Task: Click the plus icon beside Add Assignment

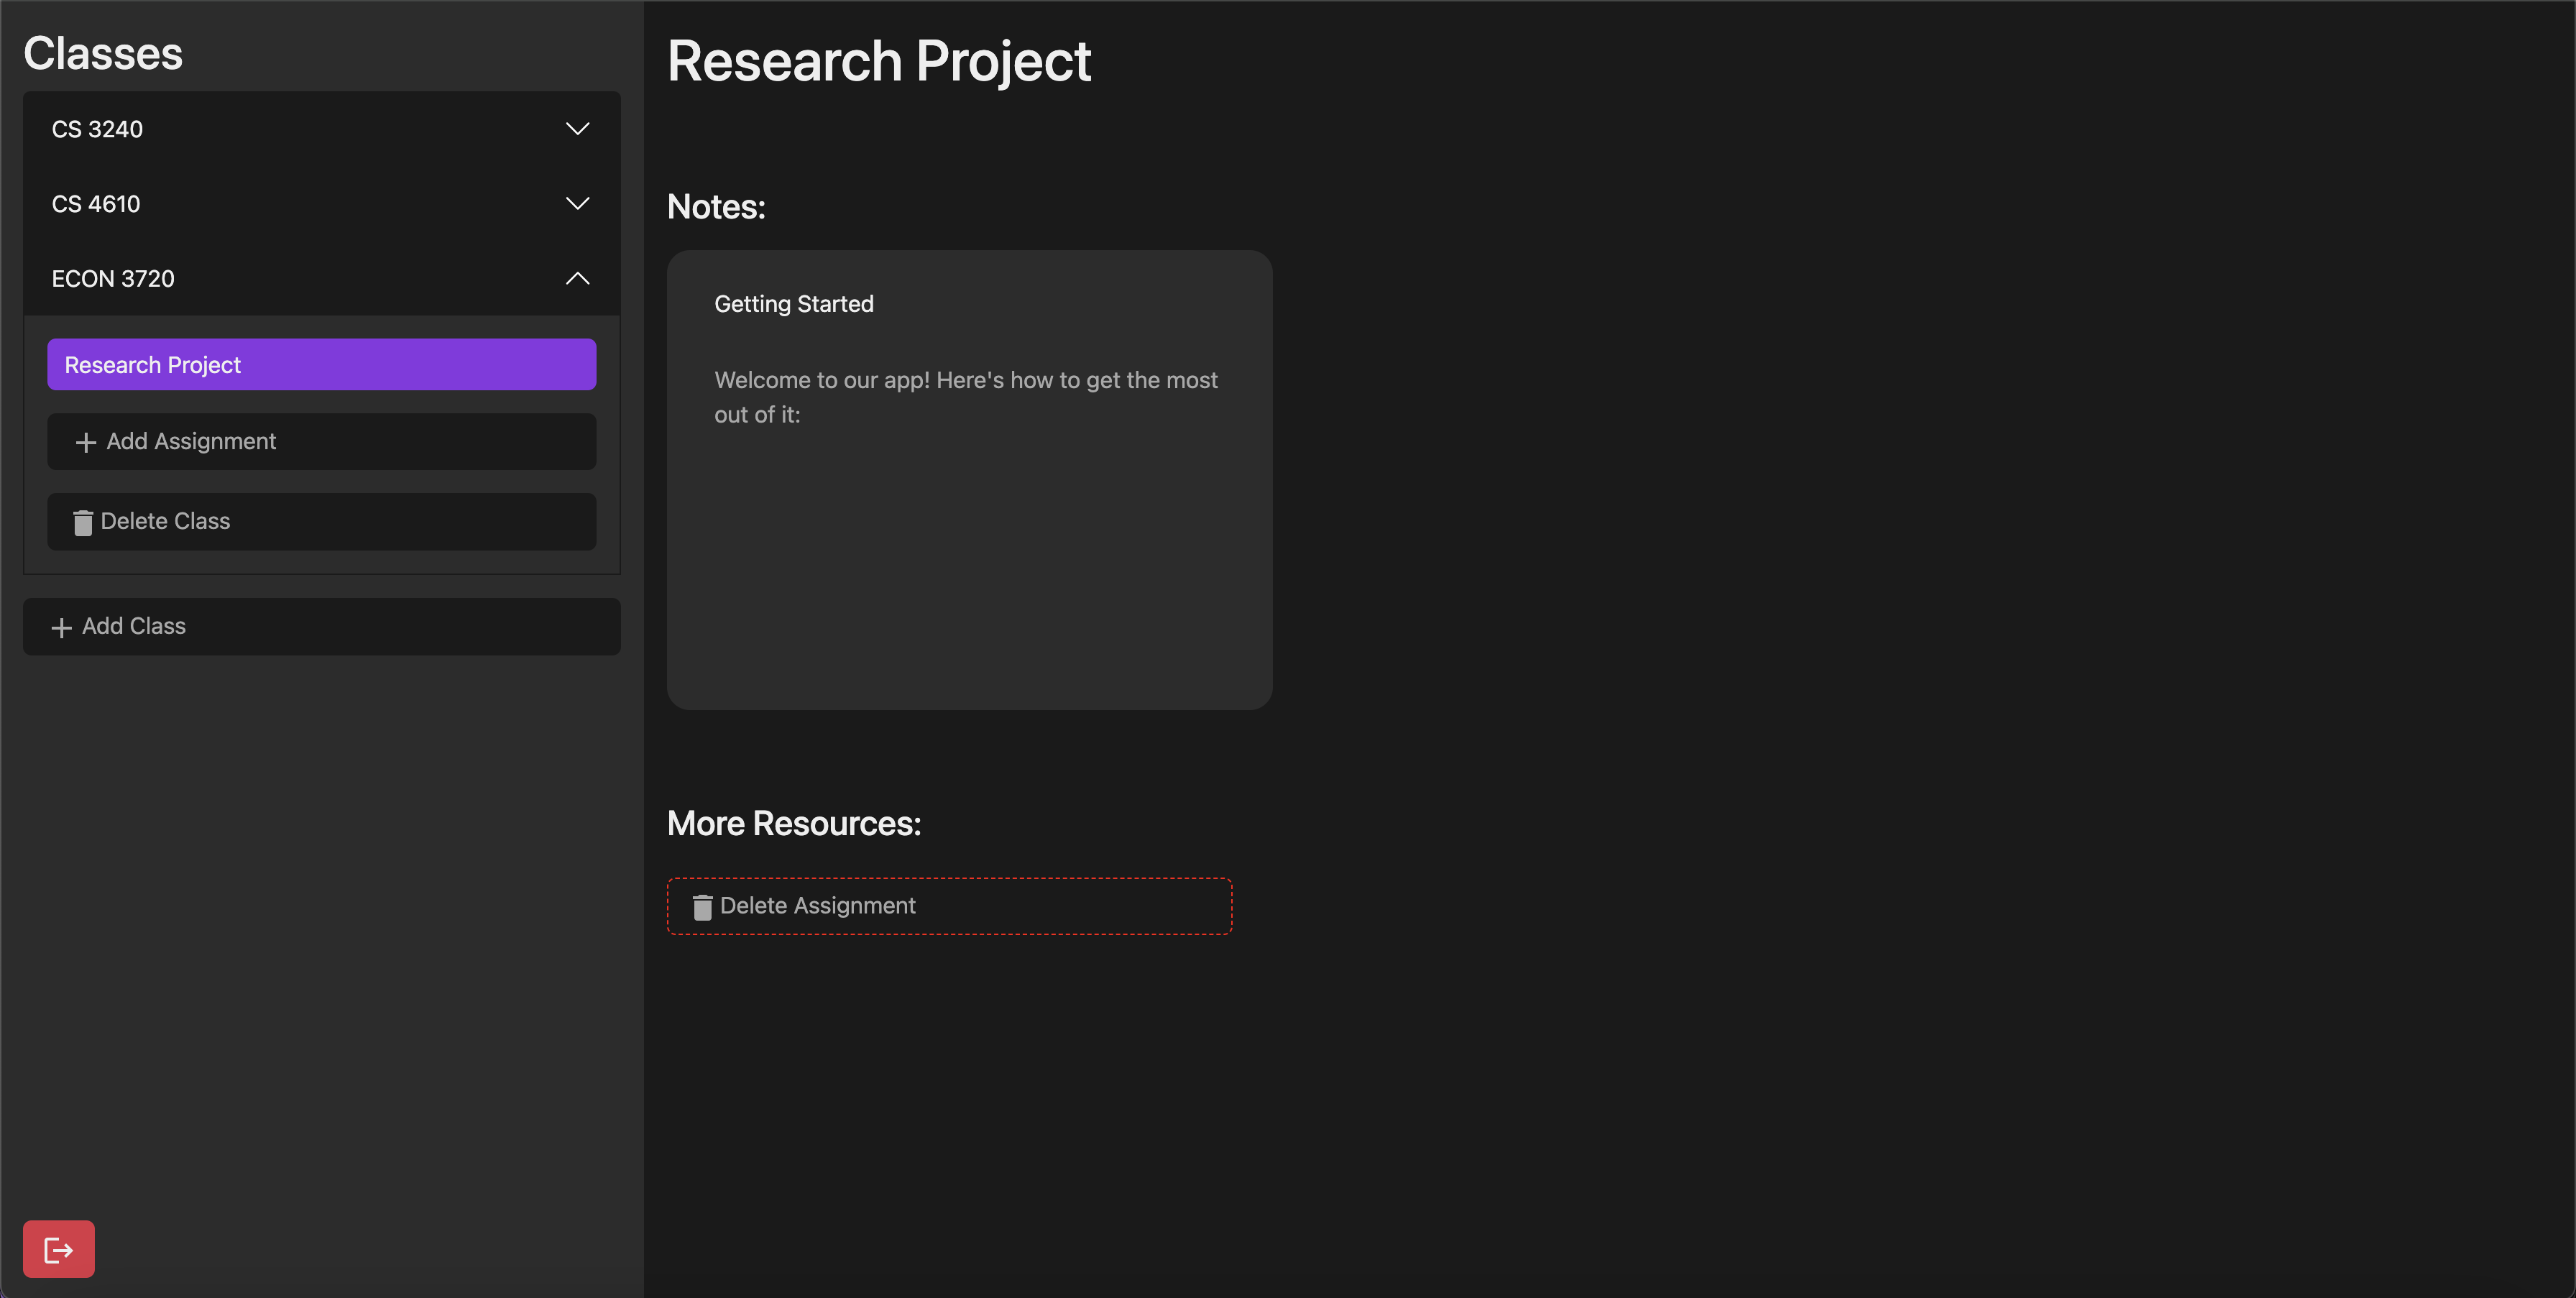Action: (x=86, y=442)
